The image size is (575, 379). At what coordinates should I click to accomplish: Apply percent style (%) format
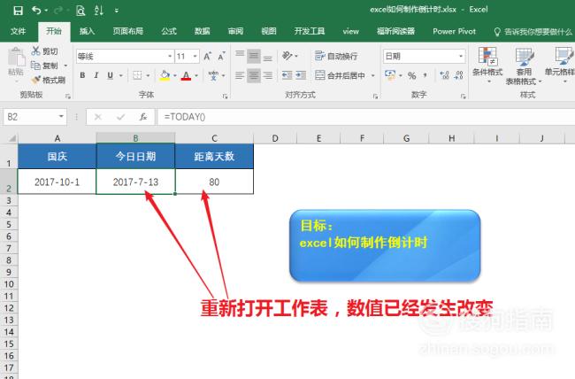[412, 75]
